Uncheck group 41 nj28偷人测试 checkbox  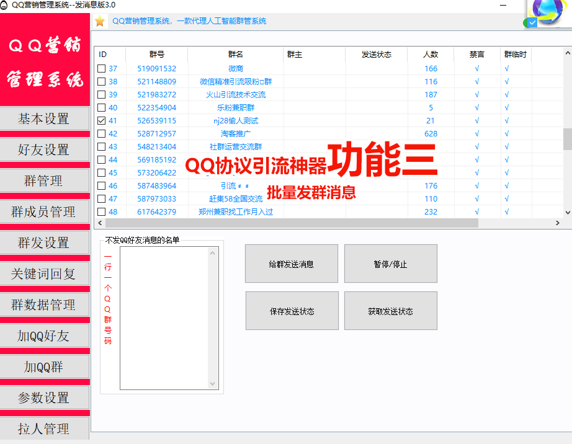[102, 121]
